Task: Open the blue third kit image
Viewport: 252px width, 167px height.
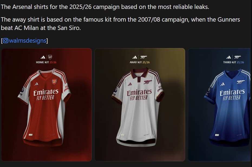Action: (220, 105)
